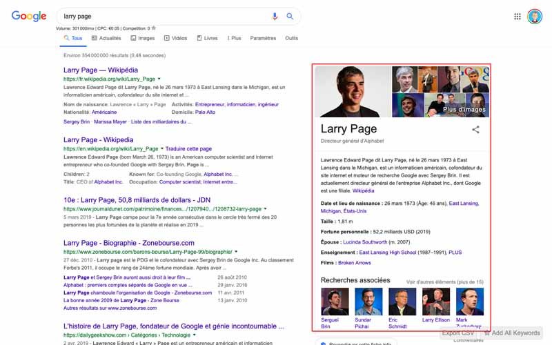Open the large Larry Page portrait image
The height and width of the screenshot is (345, 552).
click(353, 92)
